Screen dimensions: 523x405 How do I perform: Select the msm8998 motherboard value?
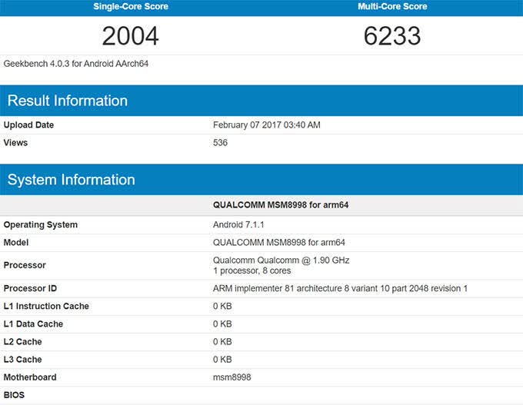coord(232,377)
